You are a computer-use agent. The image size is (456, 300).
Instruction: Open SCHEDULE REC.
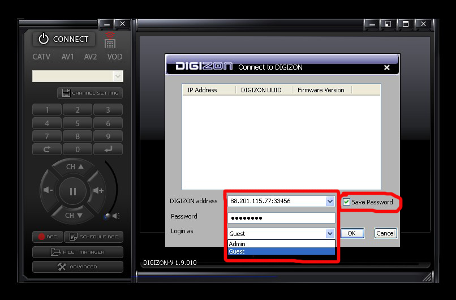point(94,237)
